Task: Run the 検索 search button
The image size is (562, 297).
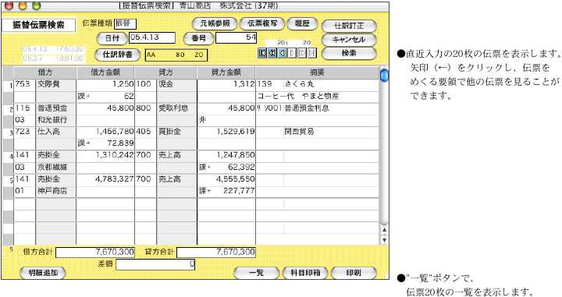Action: click(349, 53)
